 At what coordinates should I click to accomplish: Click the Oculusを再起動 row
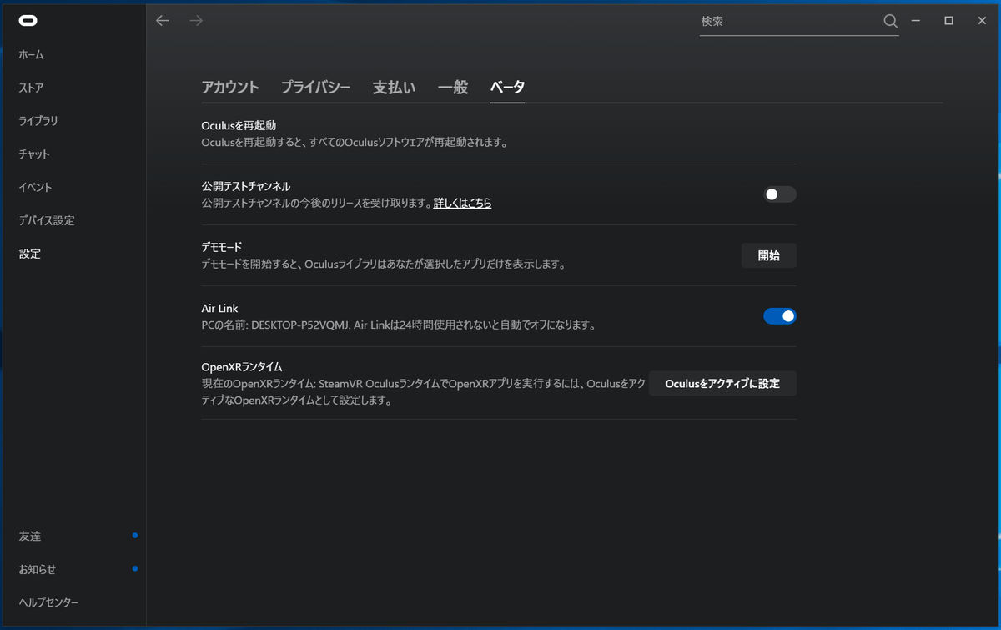(499, 134)
